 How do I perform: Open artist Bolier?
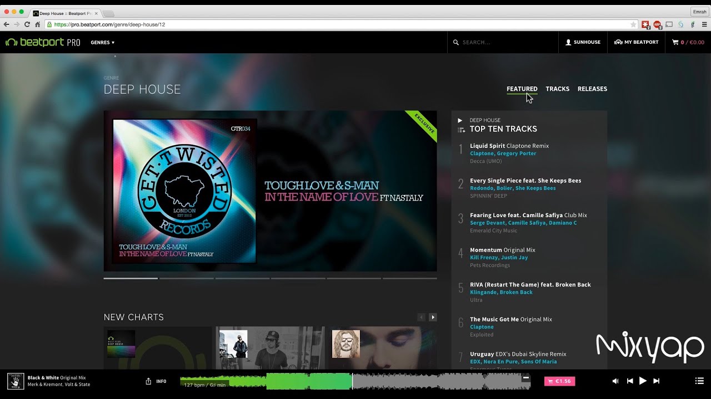tap(504, 188)
